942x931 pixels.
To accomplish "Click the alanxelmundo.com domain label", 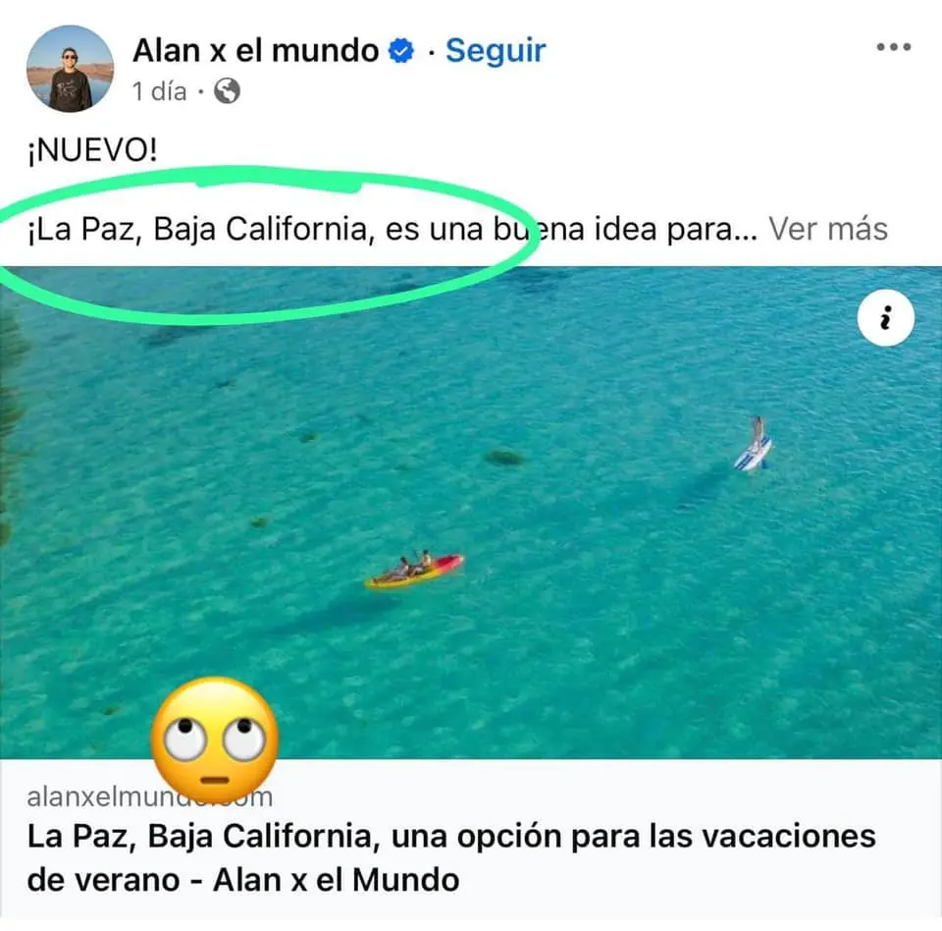I will [x=149, y=796].
